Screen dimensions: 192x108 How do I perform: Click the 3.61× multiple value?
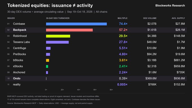point(123,60)
